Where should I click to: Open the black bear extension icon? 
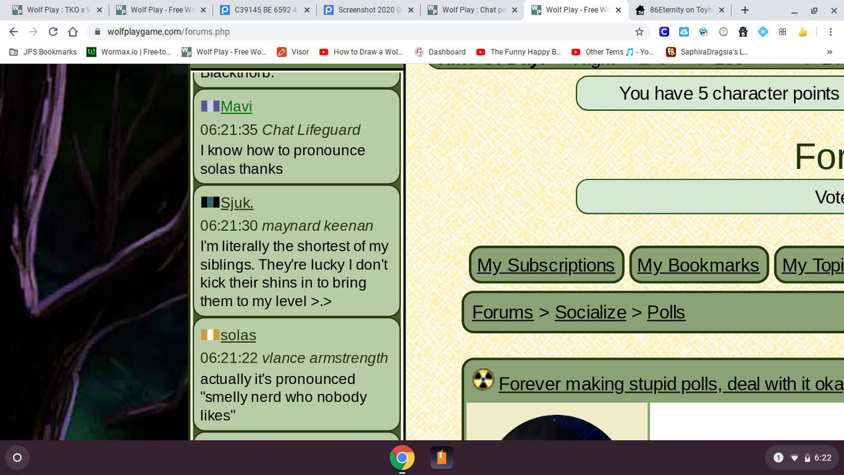click(743, 32)
